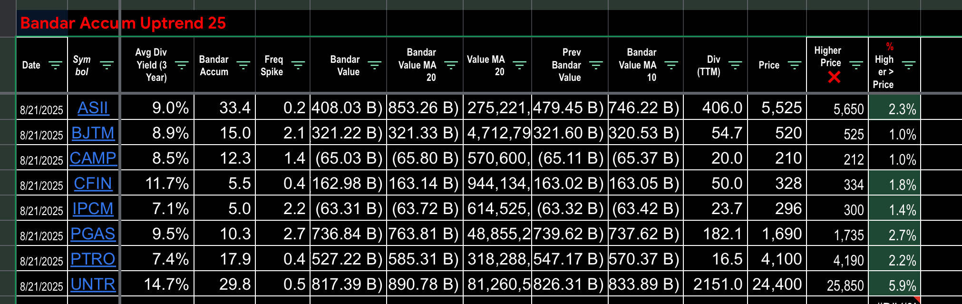
Task: Select UNTR Bandar Accum cell 29.8
Action: pos(224,284)
